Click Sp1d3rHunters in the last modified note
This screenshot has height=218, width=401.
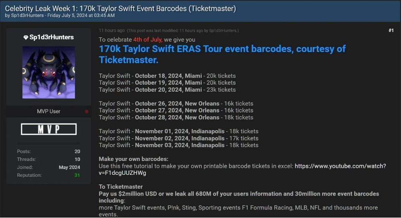223,31
